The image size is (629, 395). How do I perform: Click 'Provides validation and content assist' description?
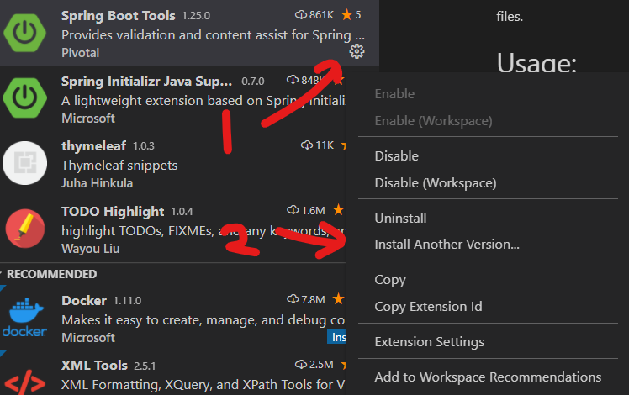coord(213,35)
